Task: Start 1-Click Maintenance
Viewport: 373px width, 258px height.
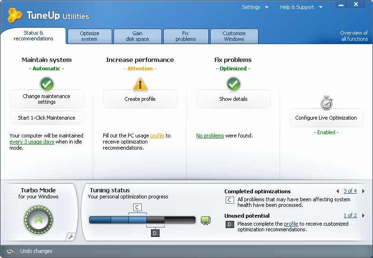Action: 46,118
